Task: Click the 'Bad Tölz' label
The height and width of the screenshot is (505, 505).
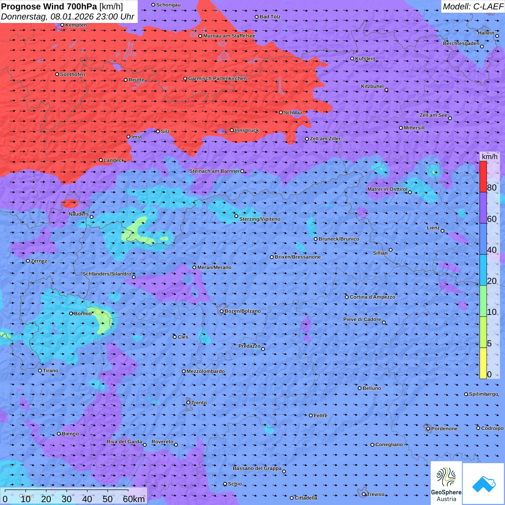Action: 270,17
